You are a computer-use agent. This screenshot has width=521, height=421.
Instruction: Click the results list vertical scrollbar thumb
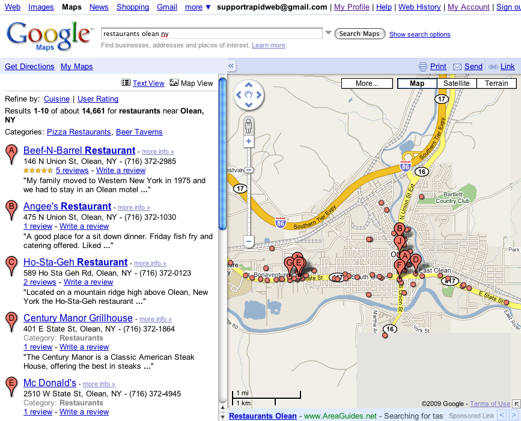222,153
